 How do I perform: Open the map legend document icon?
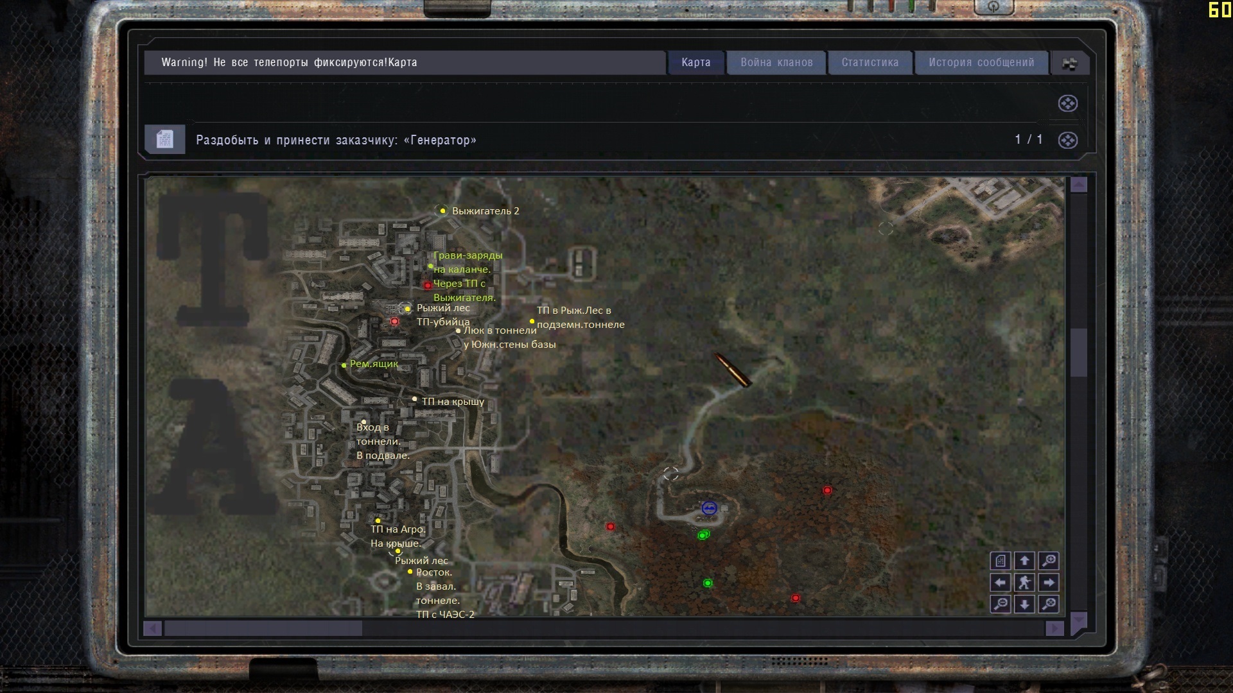[1001, 561]
